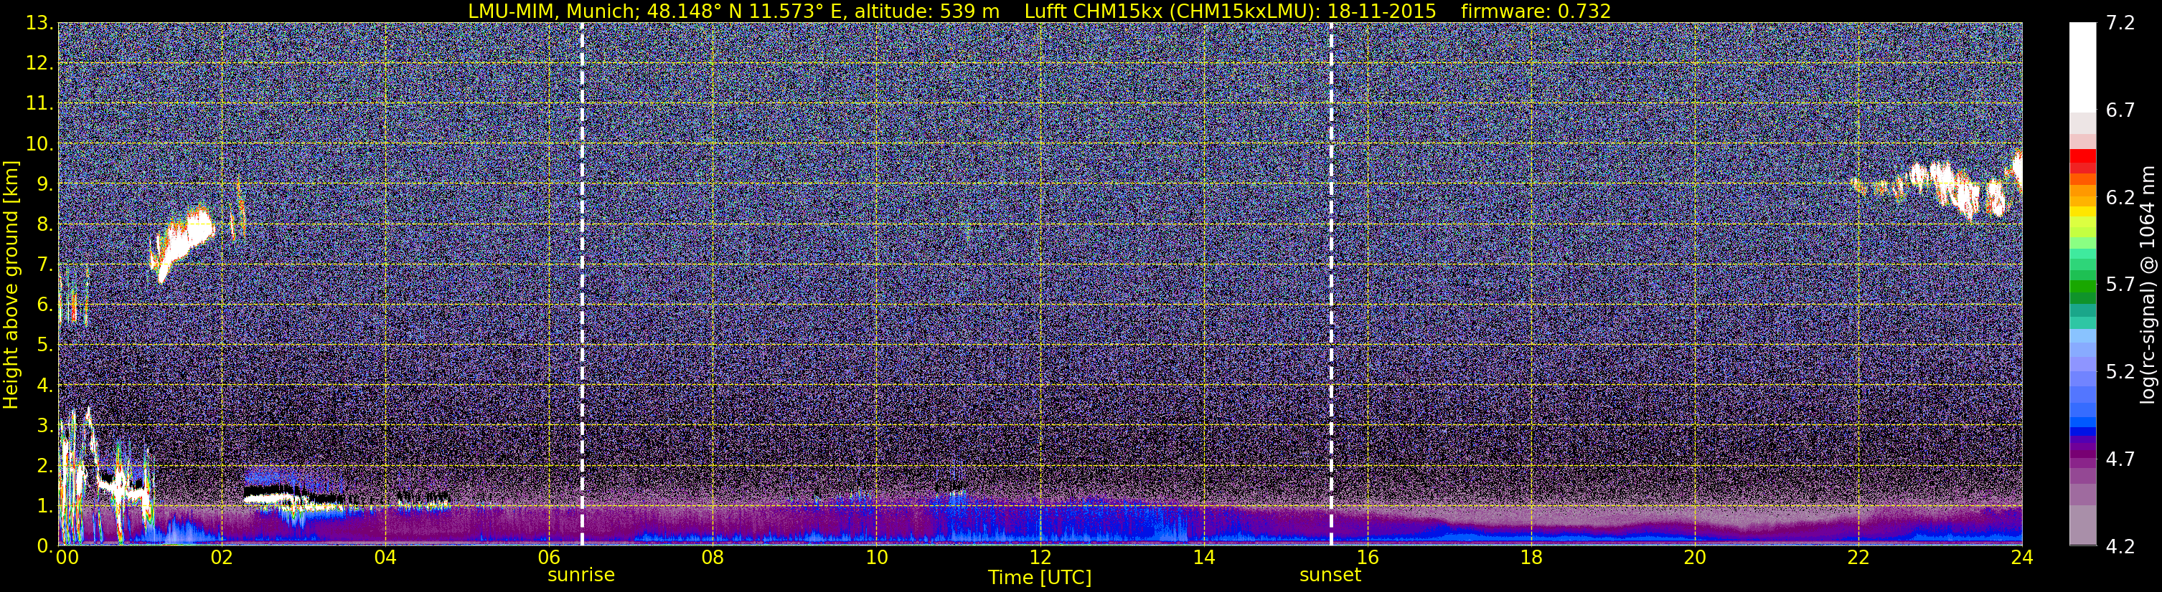Click the '2.' tick label on the height axis
Viewport: 2162px width, 592px height.
pyautogui.click(x=44, y=465)
